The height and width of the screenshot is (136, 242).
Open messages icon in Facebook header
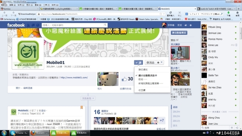coord(33,25)
